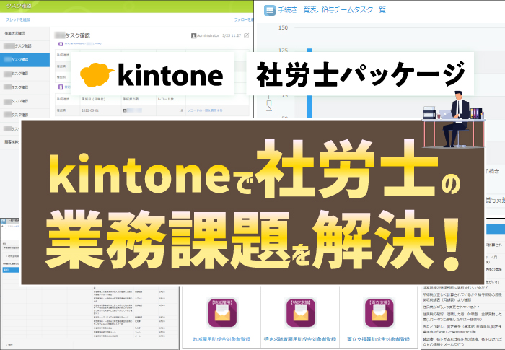The height and width of the screenshot is (350, 505).
Task: Select 作業状況確認 in the thread sidebar
Action: click(25, 33)
